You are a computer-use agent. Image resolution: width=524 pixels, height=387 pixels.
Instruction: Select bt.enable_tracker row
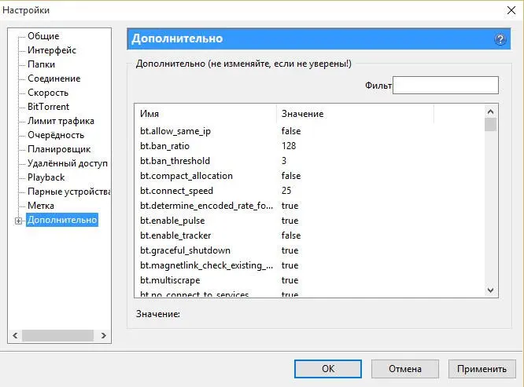click(309, 235)
